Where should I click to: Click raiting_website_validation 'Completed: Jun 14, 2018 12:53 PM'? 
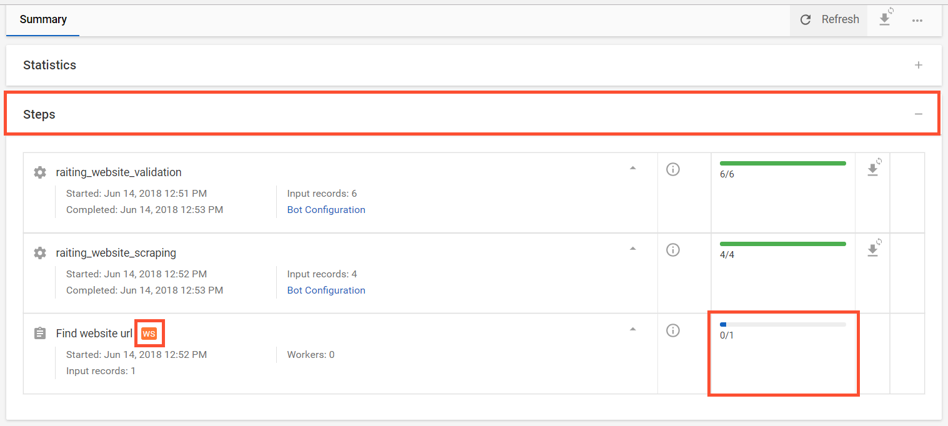(144, 210)
